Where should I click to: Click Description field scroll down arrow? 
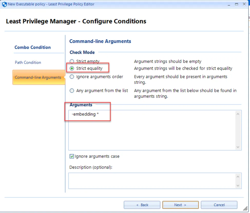(238, 186)
